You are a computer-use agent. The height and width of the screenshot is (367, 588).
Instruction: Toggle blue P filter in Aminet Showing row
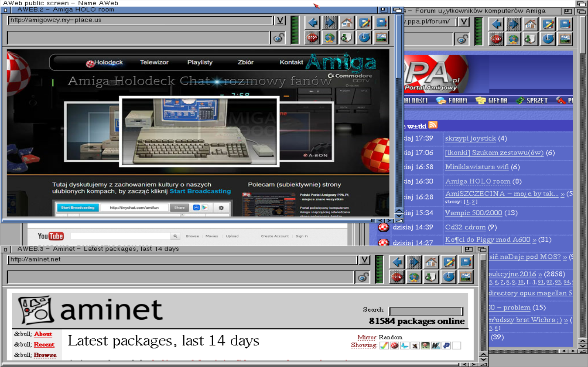[x=446, y=345]
